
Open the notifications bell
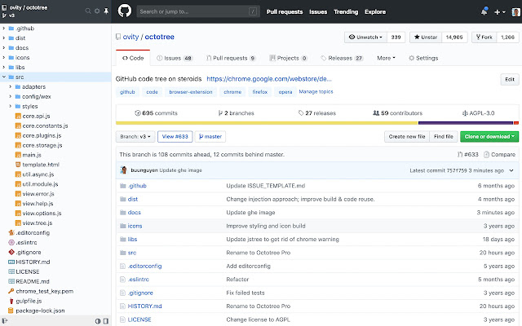(483, 12)
